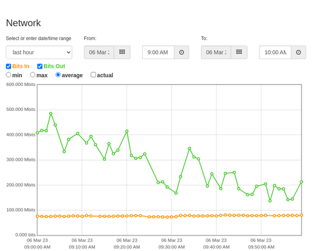Click the '500.000 Mbits' axis label

point(21,110)
